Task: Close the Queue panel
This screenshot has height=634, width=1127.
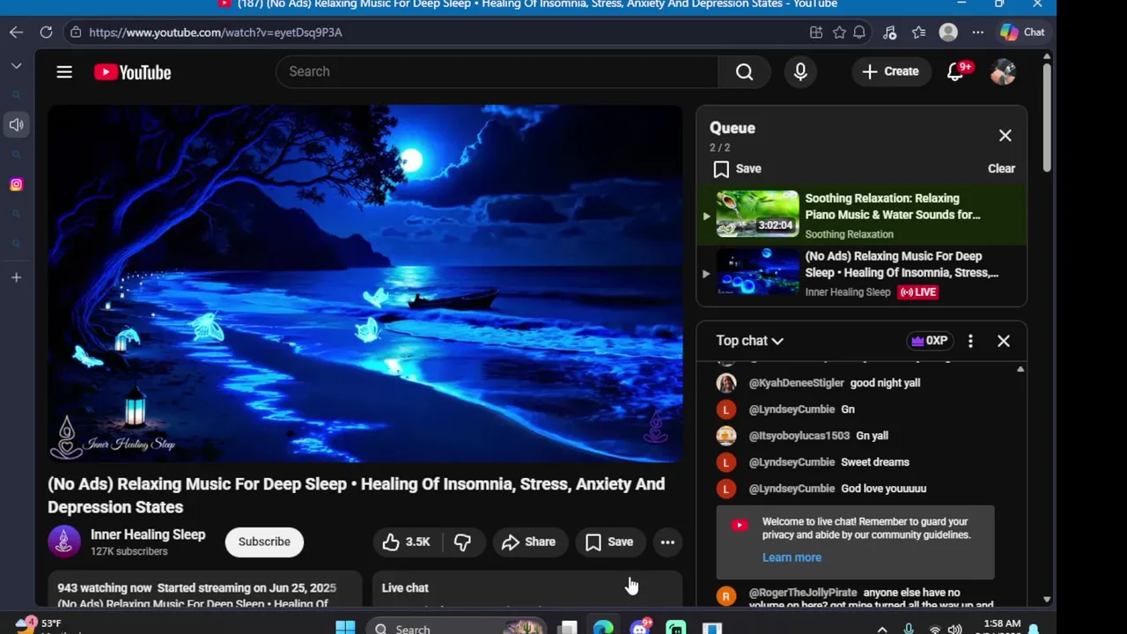Action: coord(1005,136)
